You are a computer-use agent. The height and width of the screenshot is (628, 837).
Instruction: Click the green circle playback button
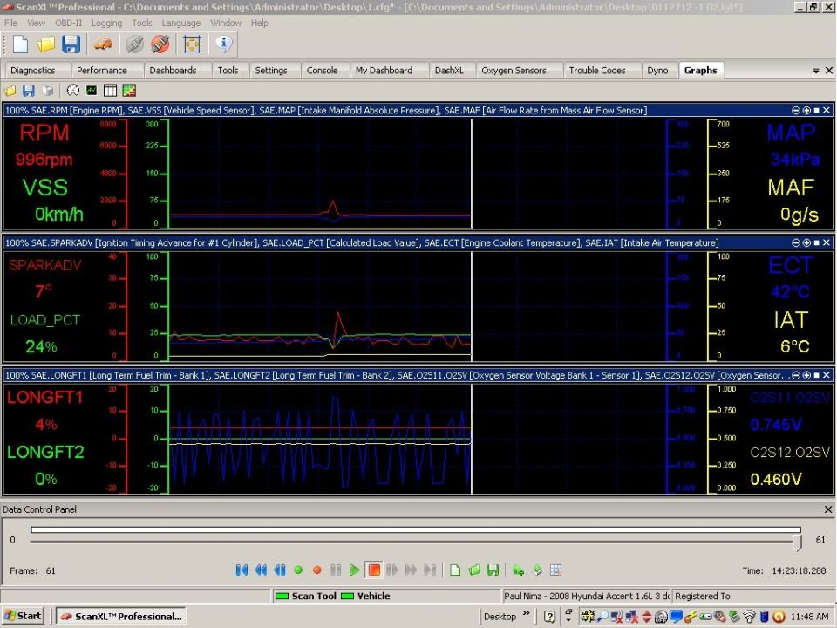pos(298,570)
